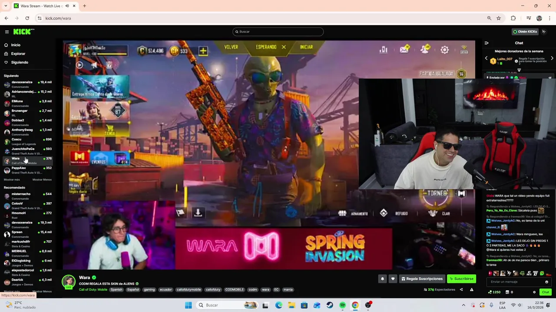Click the KICK logo
Image resolution: width=556 pixels, height=312 pixels.
tap(23, 32)
